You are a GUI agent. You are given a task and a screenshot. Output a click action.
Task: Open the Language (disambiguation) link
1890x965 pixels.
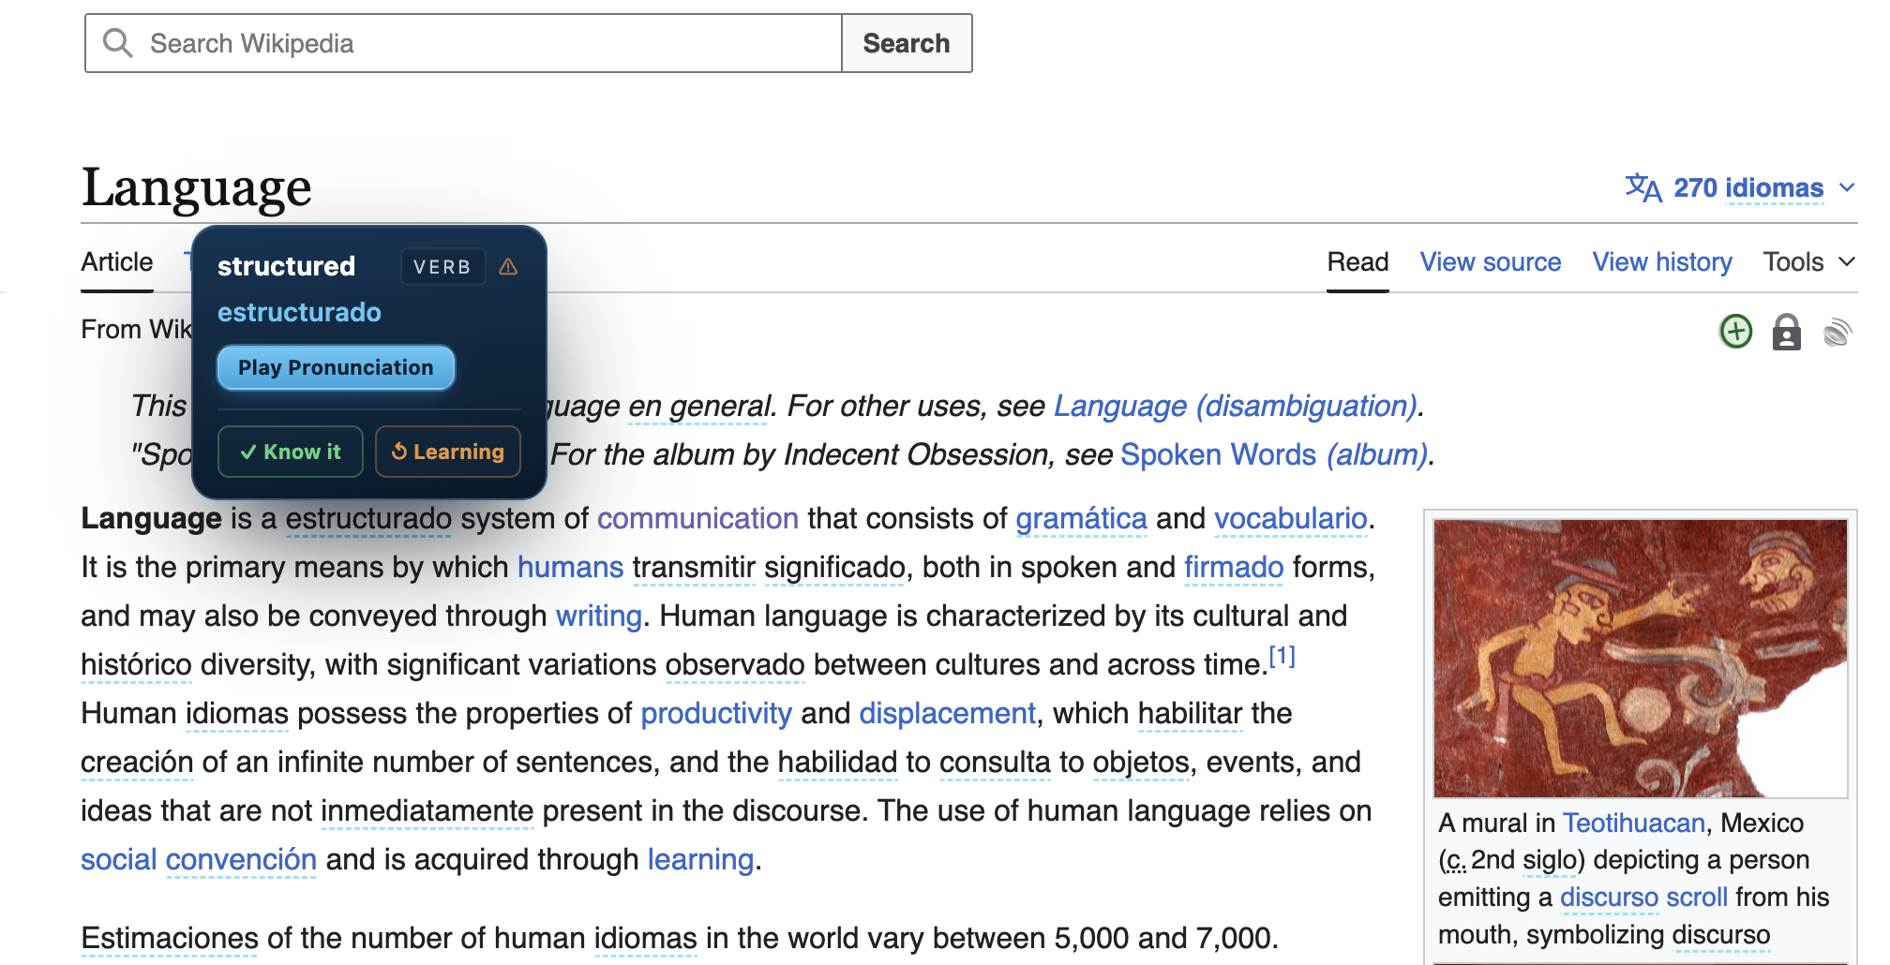coord(1235,406)
